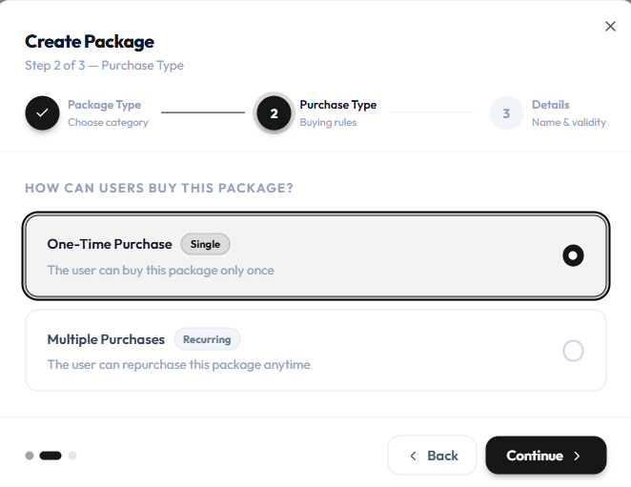
Task: Click the Purchase Type step label
Action: [x=338, y=105]
